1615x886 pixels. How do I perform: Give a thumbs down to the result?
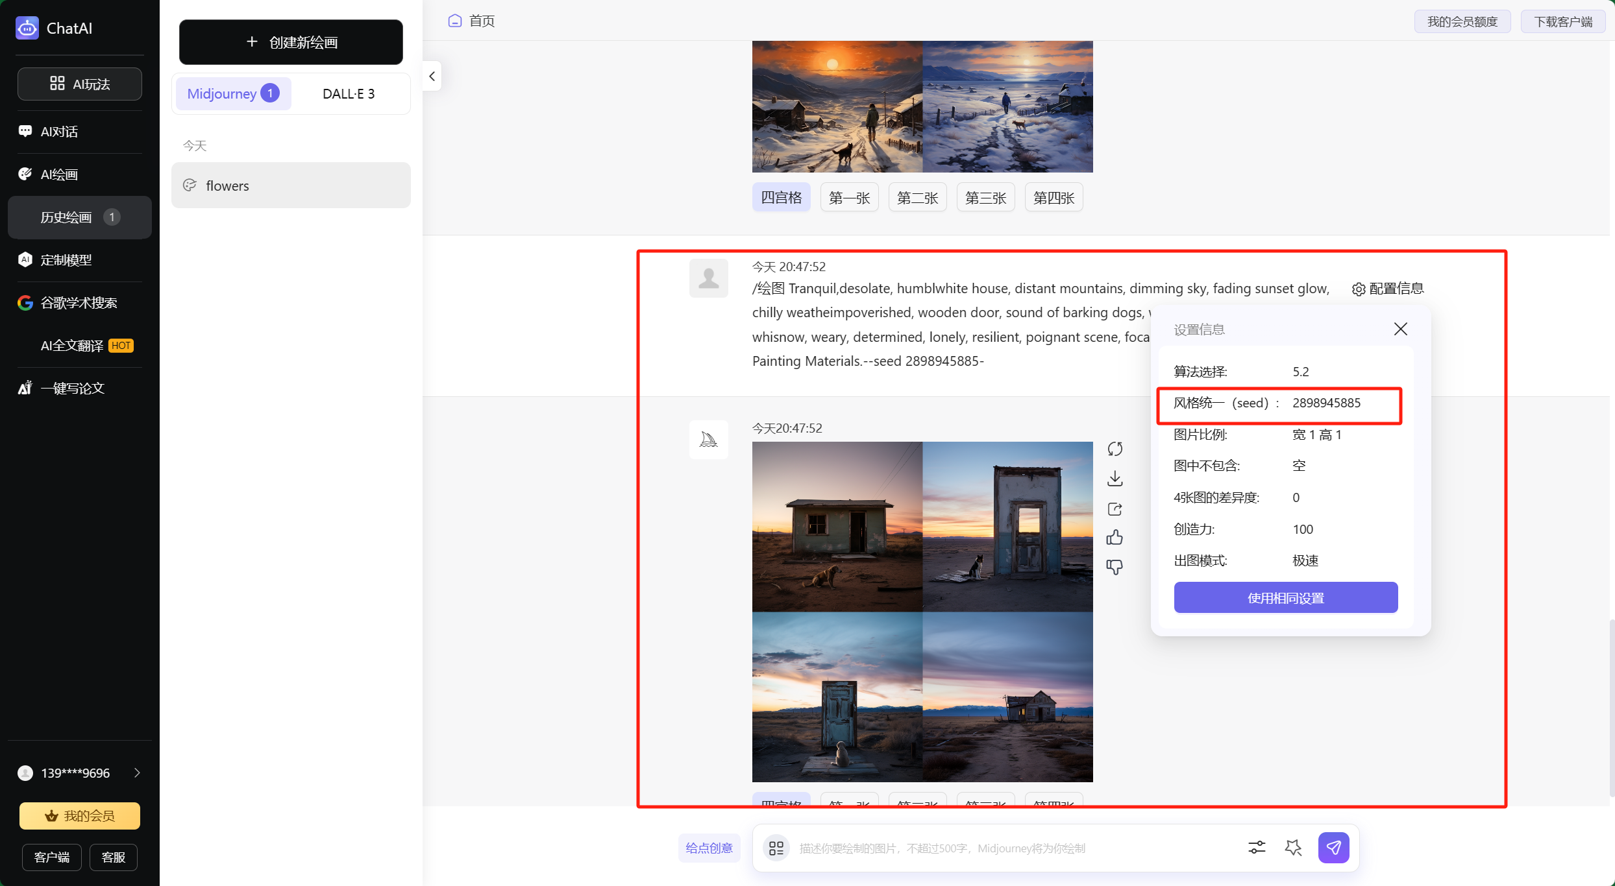tap(1115, 568)
